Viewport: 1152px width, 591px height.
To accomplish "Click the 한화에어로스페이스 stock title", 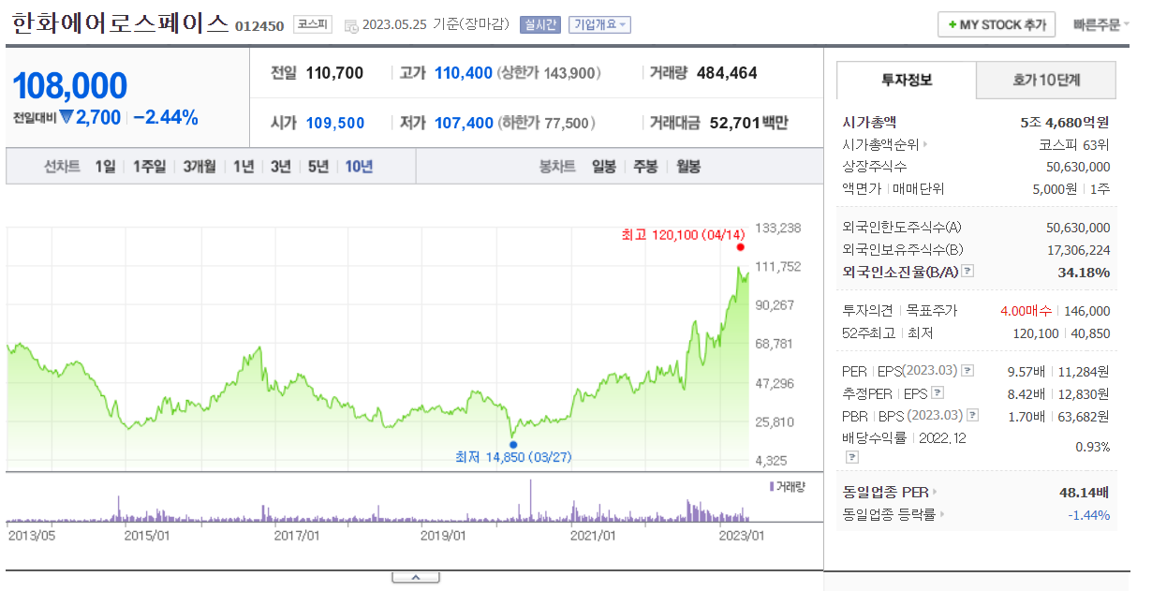I will [121, 23].
